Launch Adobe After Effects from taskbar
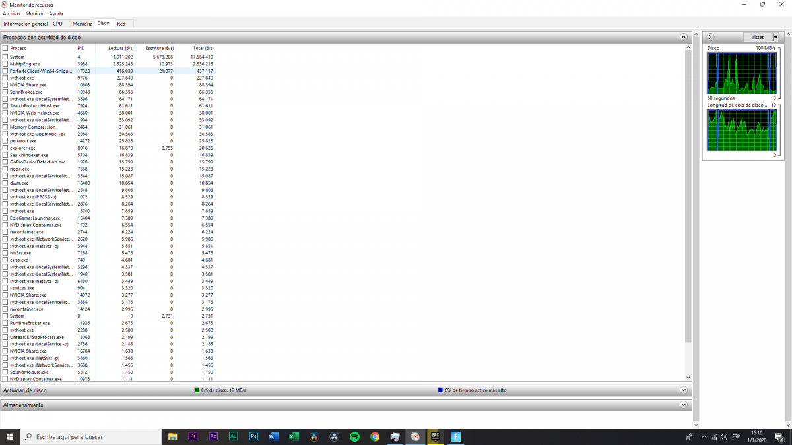This screenshot has height=445, width=792. click(213, 436)
